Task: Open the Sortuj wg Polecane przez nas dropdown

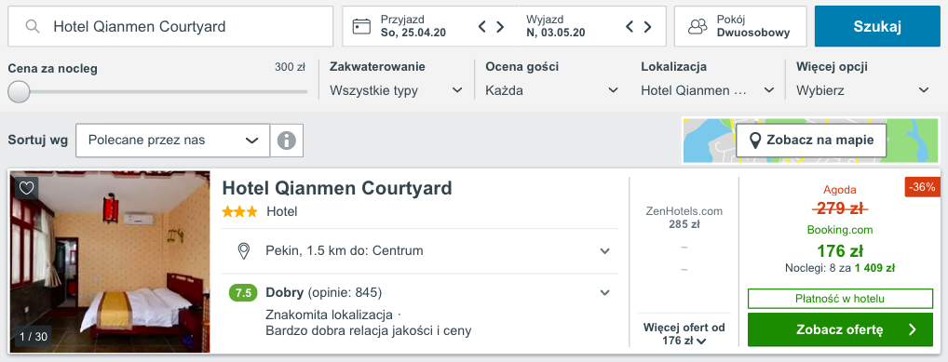Action: (173, 141)
